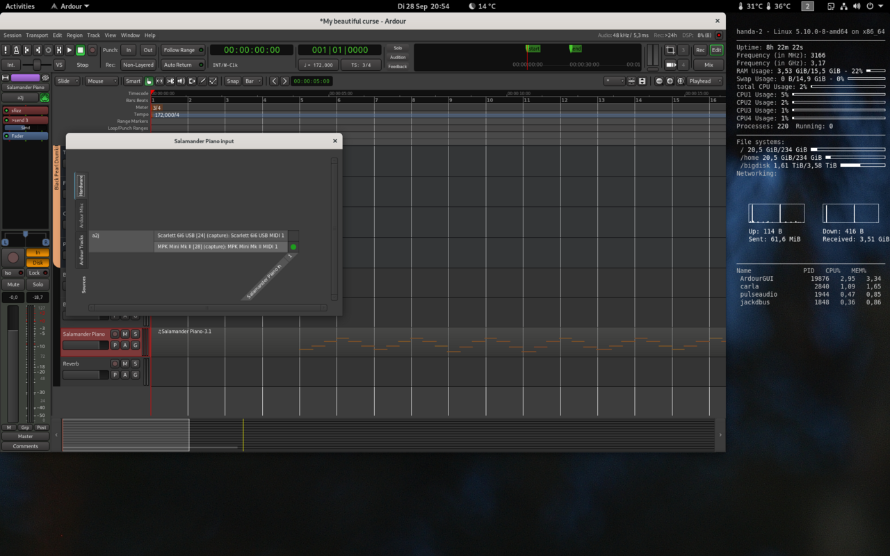The image size is (890, 556).
Task: Click the Snap button
Action: (232, 81)
